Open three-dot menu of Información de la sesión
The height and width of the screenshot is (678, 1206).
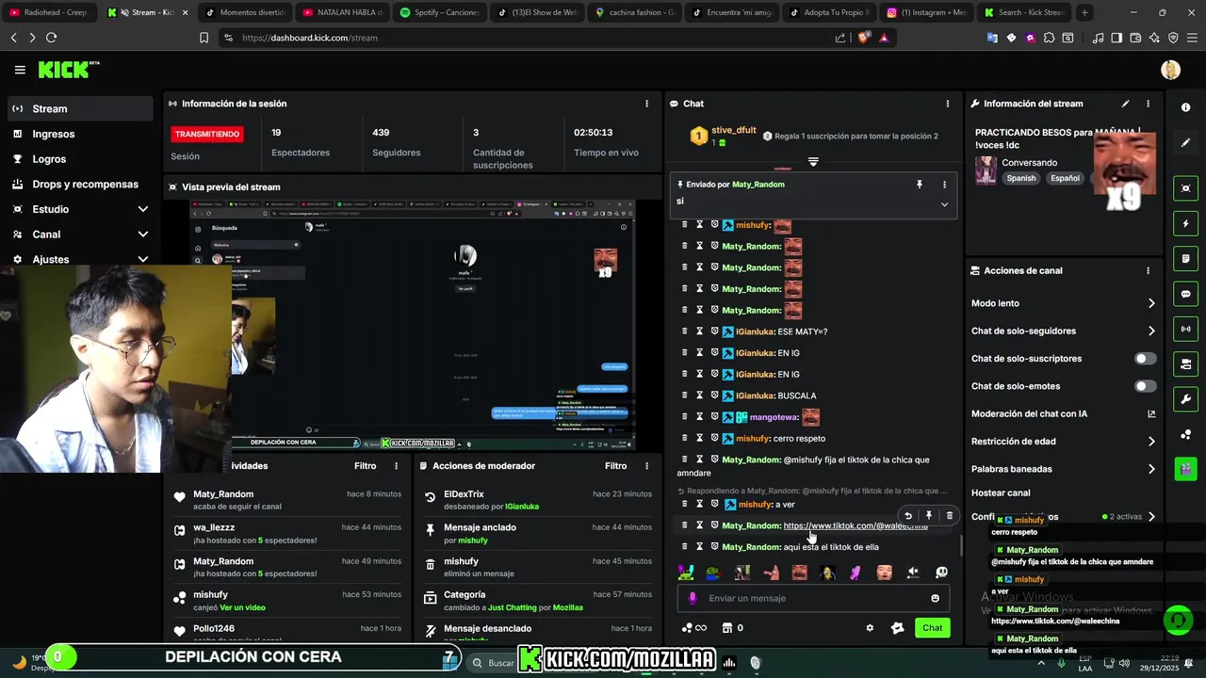646,104
